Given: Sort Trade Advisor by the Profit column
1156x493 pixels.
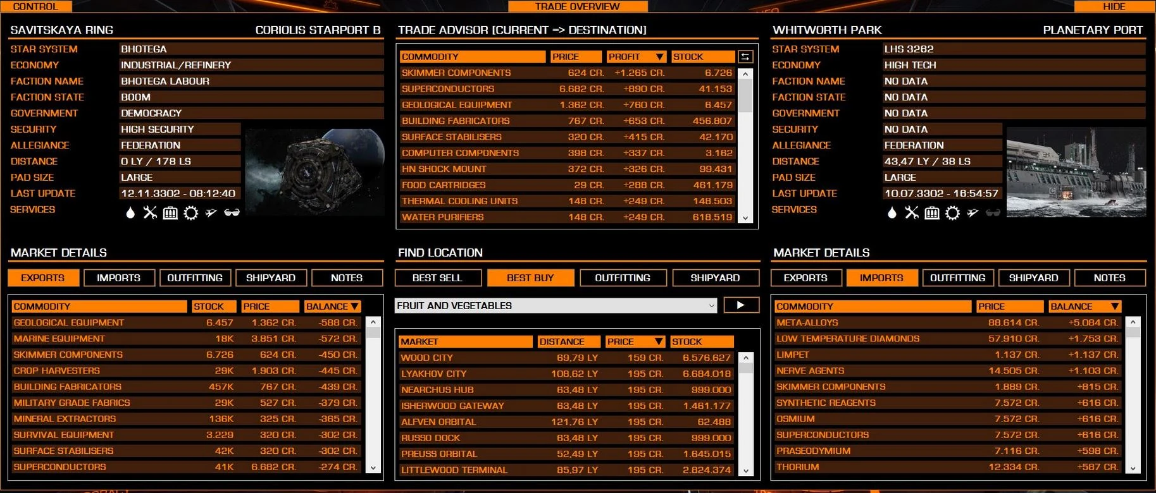Looking at the screenshot, I should click(x=637, y=57).
